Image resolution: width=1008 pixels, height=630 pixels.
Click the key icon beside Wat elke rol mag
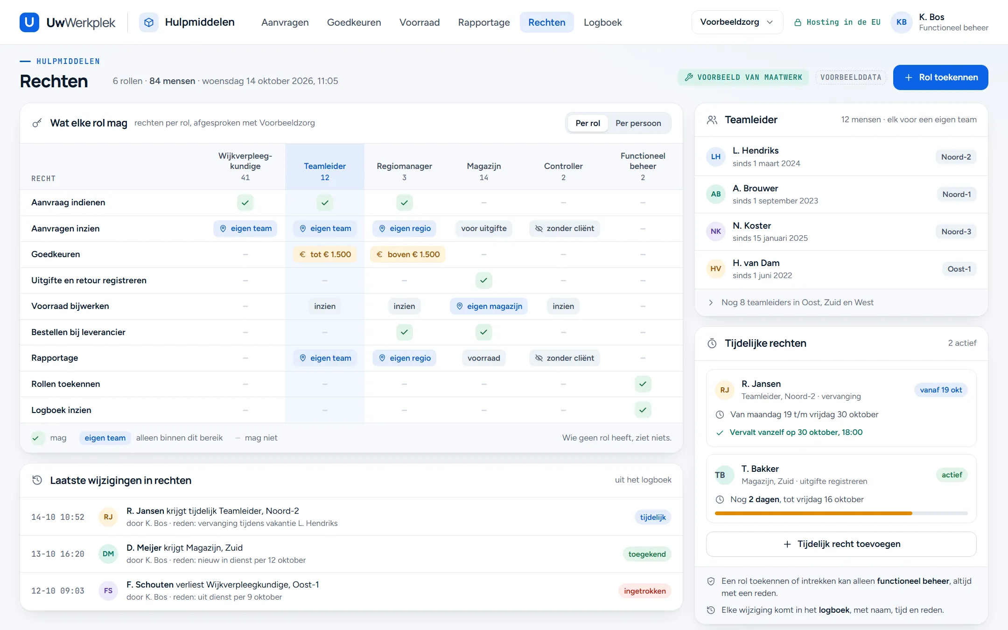[x=37, y=123]
